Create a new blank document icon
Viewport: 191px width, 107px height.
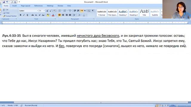coord(12,2)
